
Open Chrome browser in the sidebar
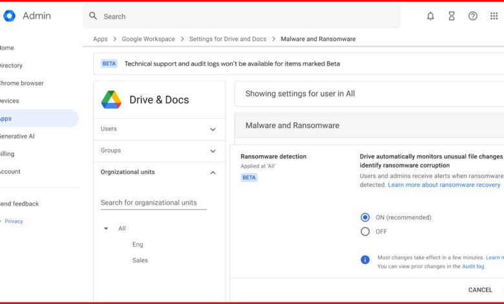tap(21, 83)
